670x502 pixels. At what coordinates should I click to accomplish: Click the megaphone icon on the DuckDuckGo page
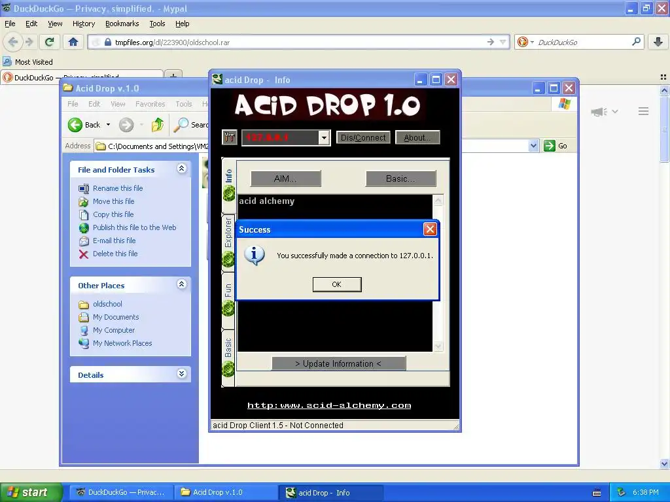pyautogui.click(x=599, y=112)
